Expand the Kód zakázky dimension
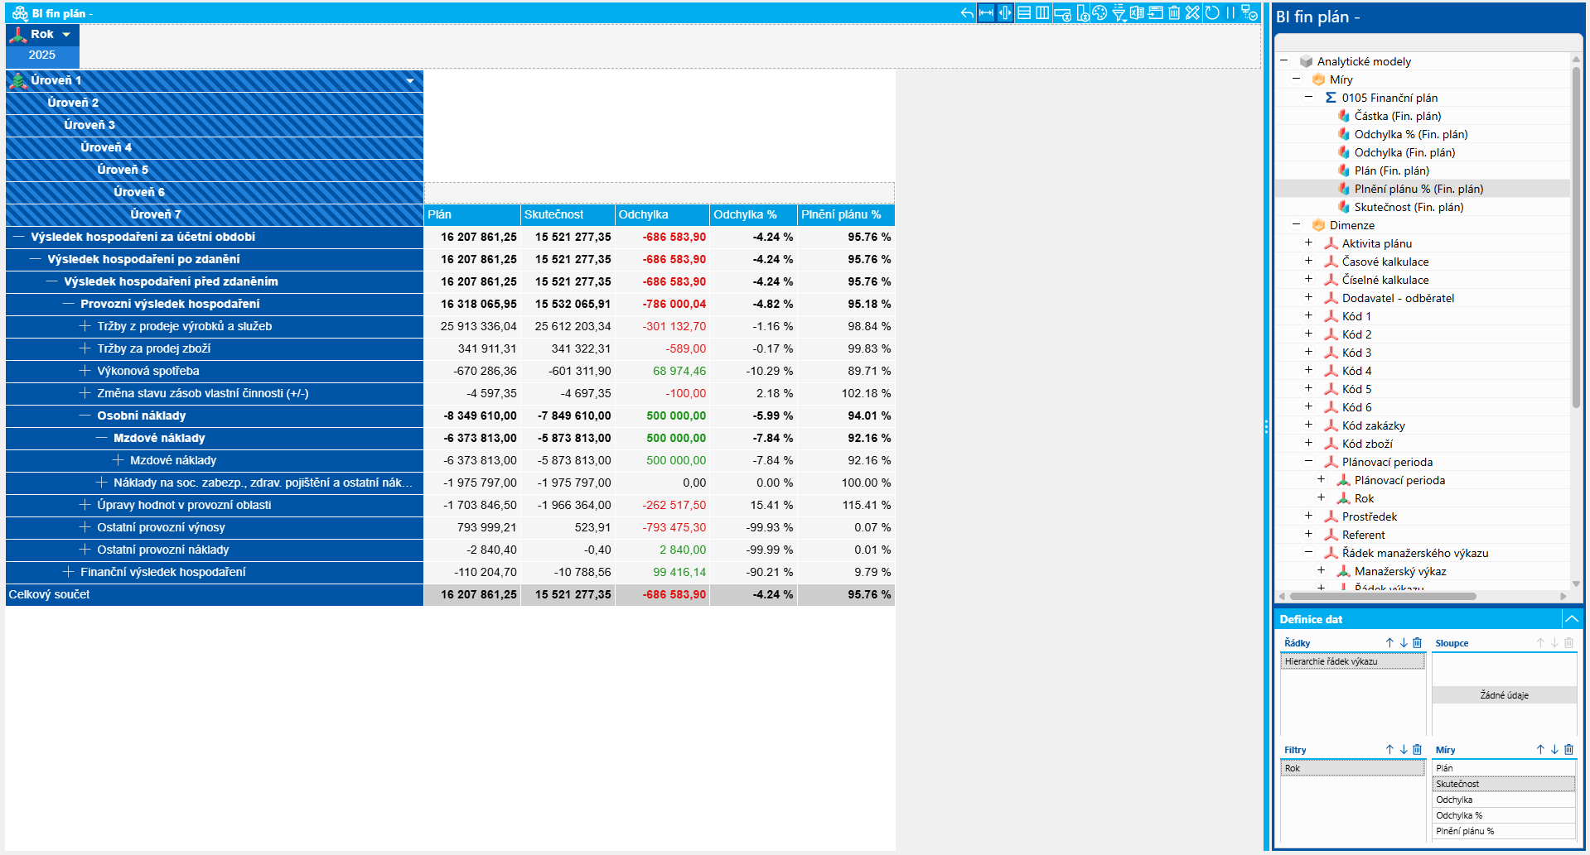Viewport: 1590px width, 855px height. [1308, 425]
